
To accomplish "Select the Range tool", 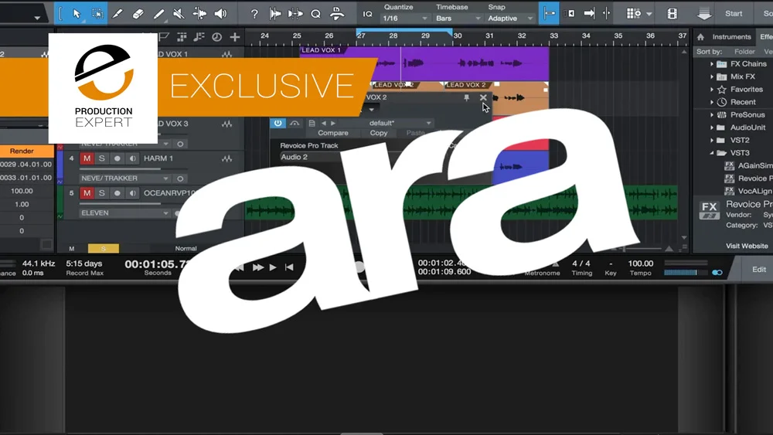I will point(97,14).
